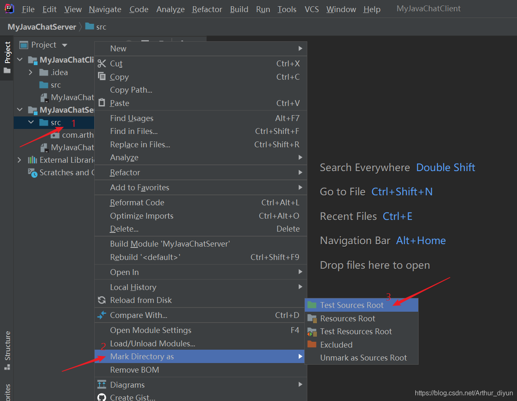Click the Diagrams icon
517x401 pixels.
(102, 384)
